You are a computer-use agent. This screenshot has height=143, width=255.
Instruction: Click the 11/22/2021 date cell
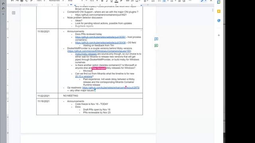click(x=43, y=96)
